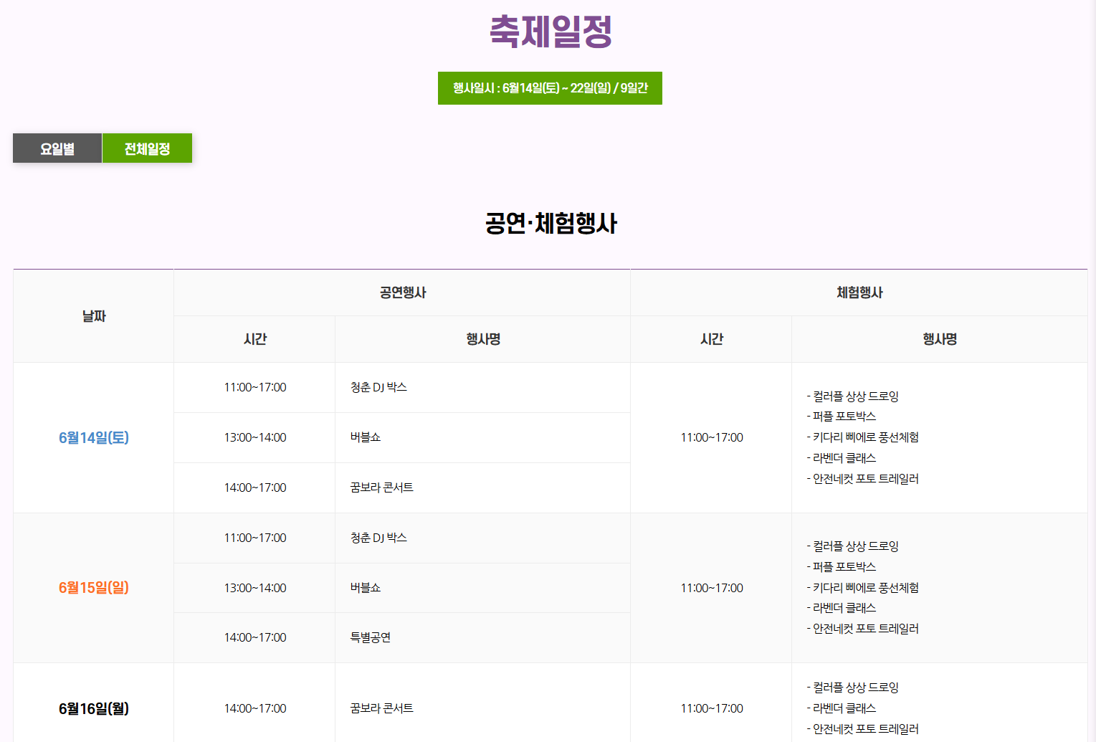Click the 행사일시 green banner
This screenshot has width=1096, height=742.
[x=550, y=87]
